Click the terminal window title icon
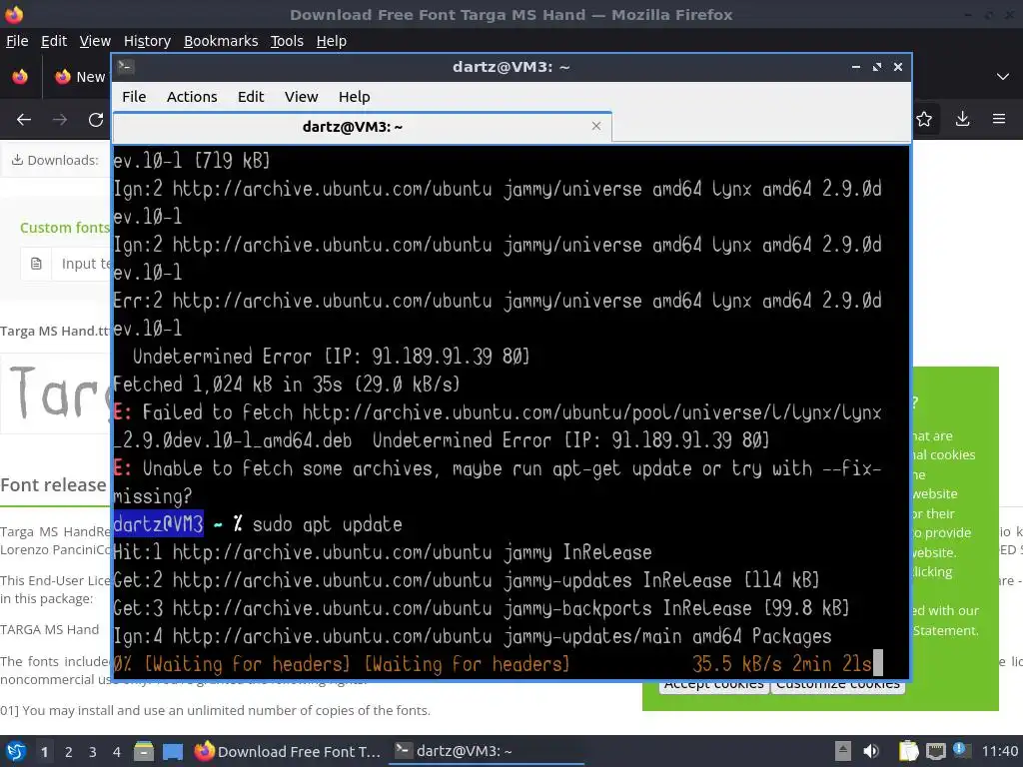 point(126,67)
